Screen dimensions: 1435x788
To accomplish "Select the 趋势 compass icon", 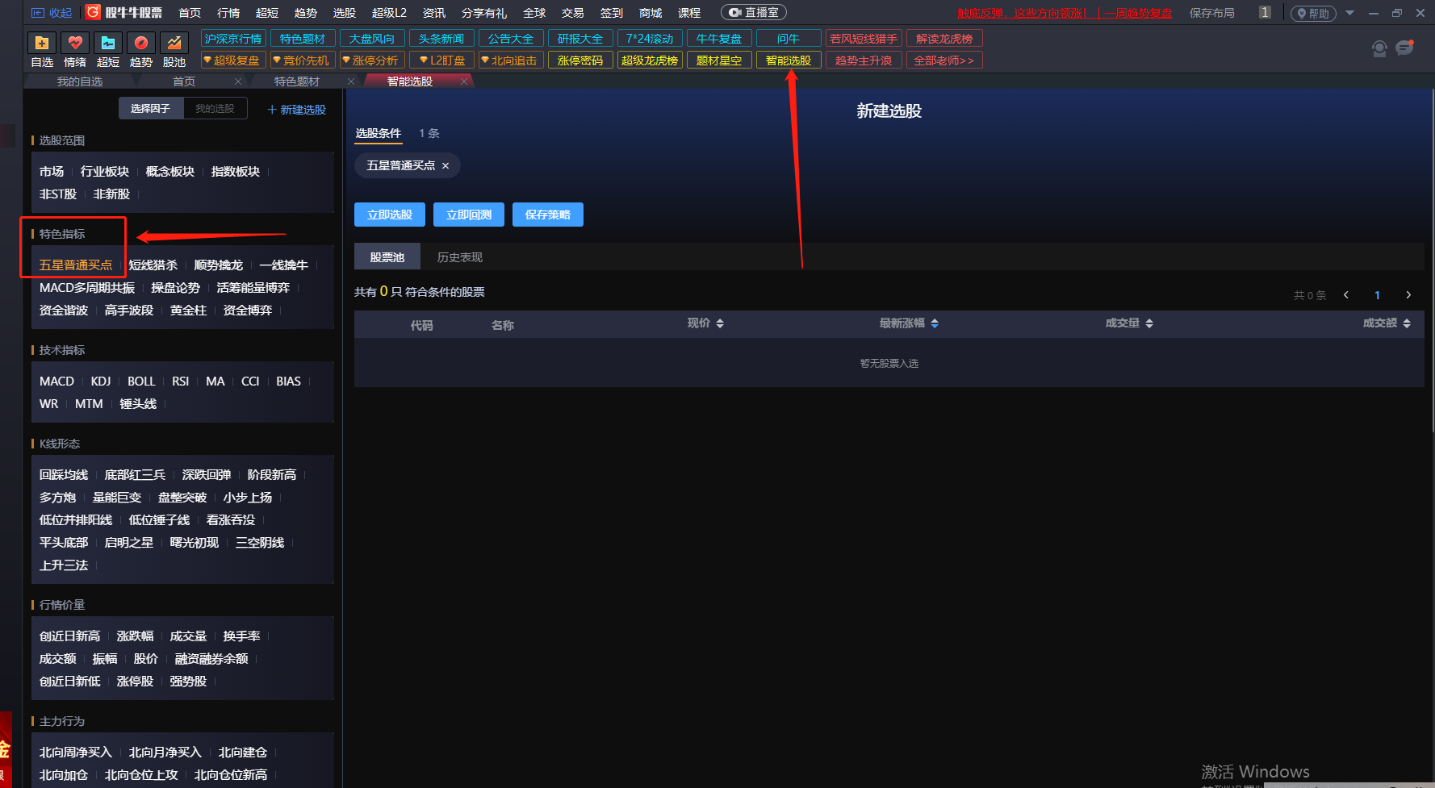I will [x=141, y=44].
